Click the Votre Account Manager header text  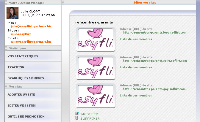[26, 3]
